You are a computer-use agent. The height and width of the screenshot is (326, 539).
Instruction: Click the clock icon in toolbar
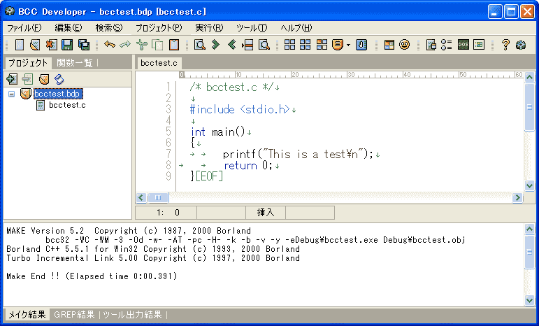361,45
